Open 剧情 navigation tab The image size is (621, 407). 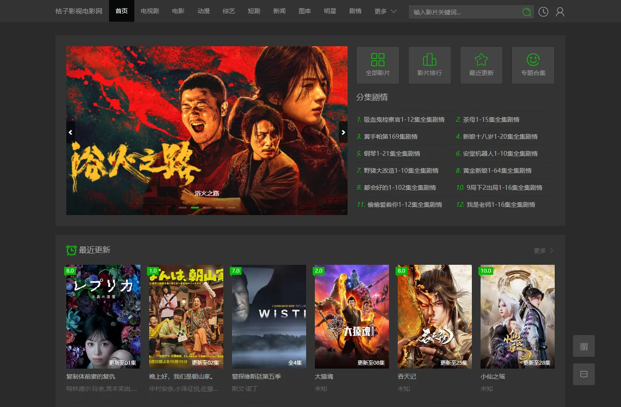[355, 11]
